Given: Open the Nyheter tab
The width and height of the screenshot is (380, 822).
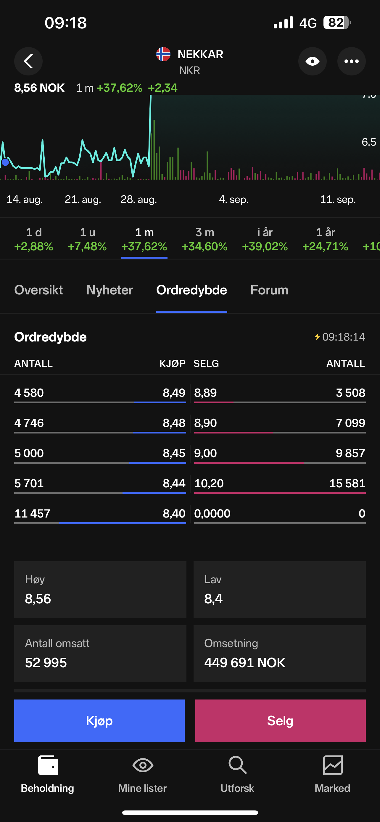Looking at the screenshot, I should point(110,290).
